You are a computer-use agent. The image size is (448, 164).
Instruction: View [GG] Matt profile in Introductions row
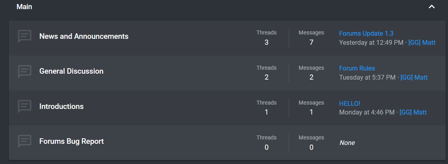pos(413,113)
